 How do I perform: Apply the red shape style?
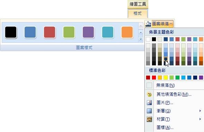click(50, 32)
